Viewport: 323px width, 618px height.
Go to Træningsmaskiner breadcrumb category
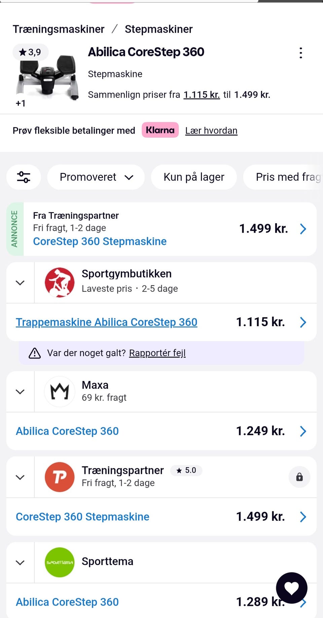click(59, 29)
